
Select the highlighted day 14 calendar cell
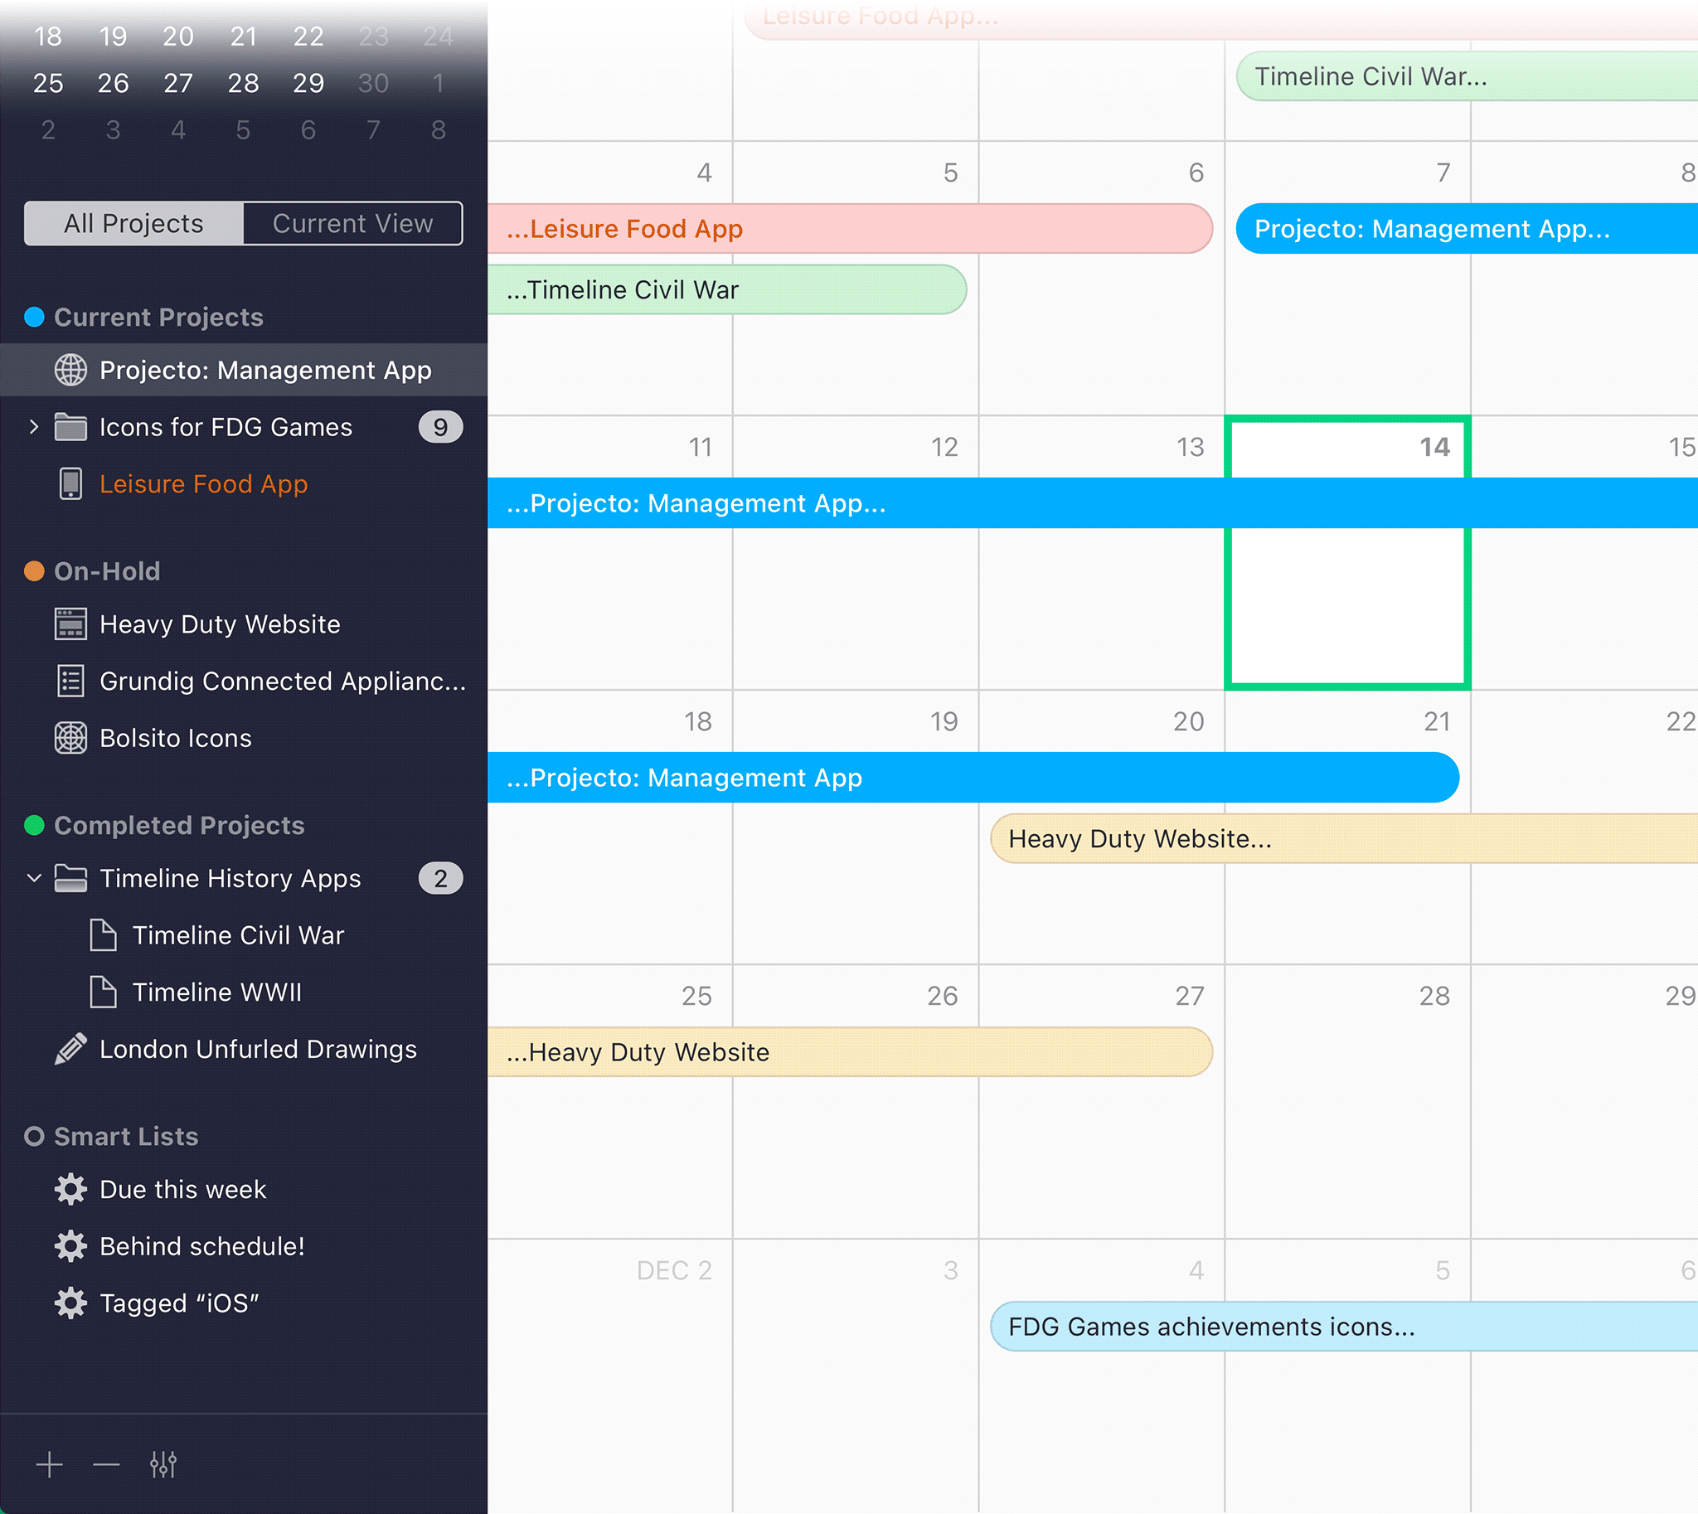pyautogui.click(x=1348, y=607)
